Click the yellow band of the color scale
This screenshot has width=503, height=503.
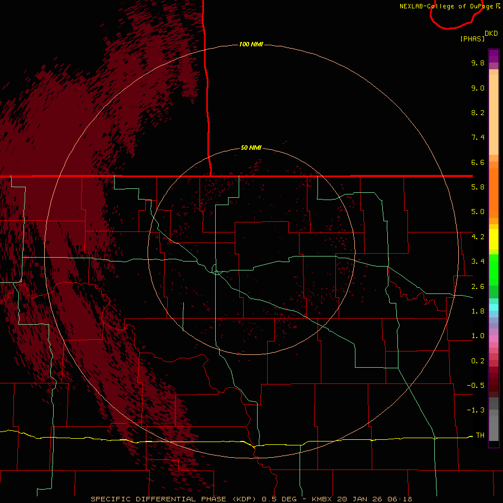493,239
